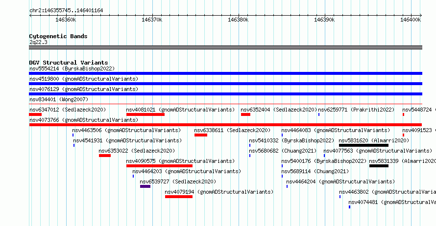This screenshot has width=436, height=226.
Task: Select the red bar under nsv4081021
Action: (x=145, y=114)
